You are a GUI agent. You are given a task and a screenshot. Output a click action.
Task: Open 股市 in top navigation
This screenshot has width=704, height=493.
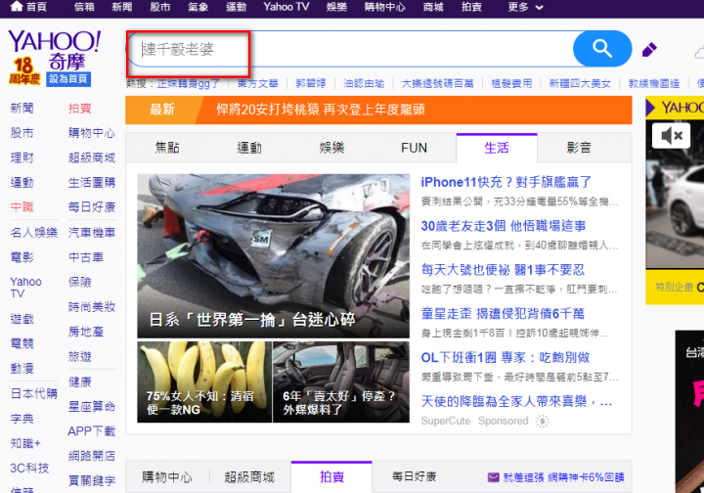pyautogui.click(x=159, y=7)
